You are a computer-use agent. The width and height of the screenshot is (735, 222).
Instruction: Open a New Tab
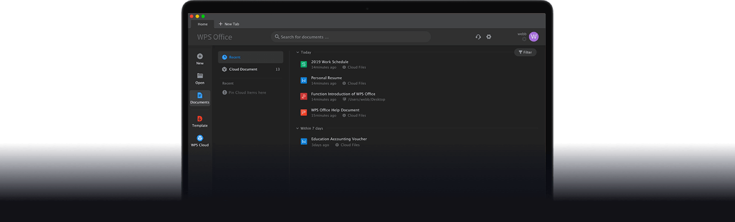229,24
